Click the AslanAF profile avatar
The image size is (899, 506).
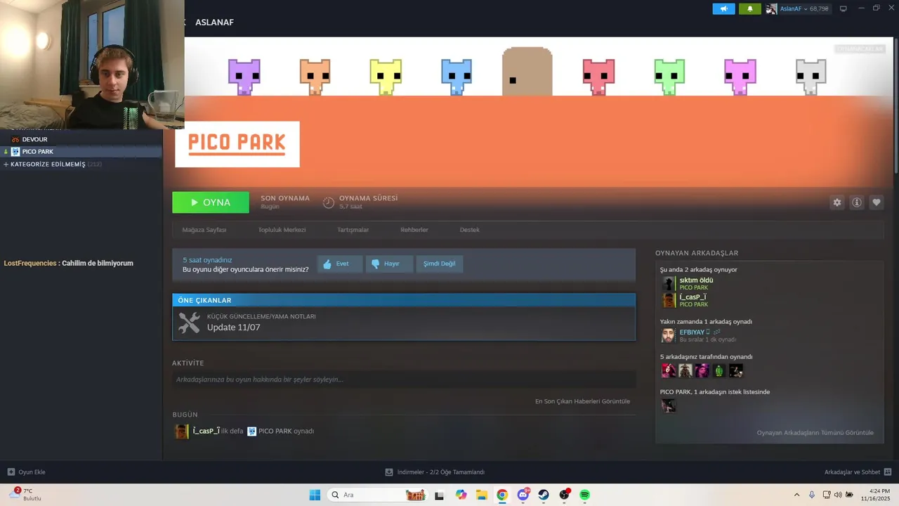click(x=771, y=9)
